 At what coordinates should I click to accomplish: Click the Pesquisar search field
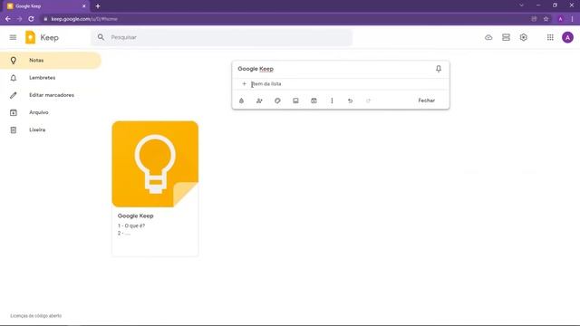click(222, 37)
